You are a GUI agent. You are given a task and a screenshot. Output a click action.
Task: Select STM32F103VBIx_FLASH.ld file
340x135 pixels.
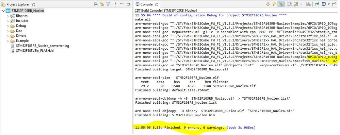pos(35,51)
